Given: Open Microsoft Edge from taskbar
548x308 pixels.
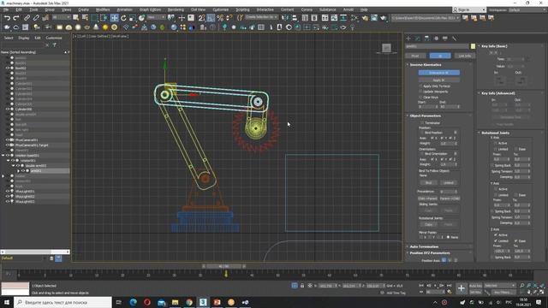Looking at the screenshot, I should coord(134,302).
